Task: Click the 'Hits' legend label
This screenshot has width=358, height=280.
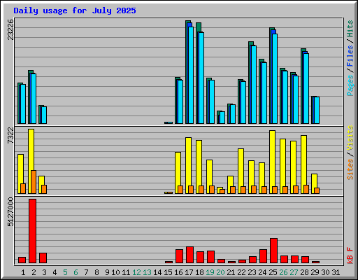Action: coord(350,29)
